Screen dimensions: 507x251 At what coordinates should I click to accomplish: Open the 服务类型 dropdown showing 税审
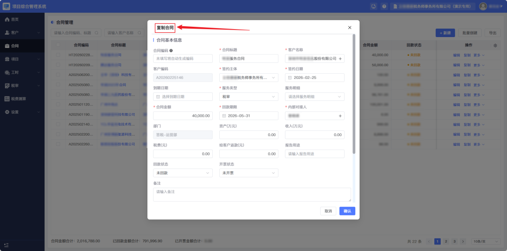[249, 97]
